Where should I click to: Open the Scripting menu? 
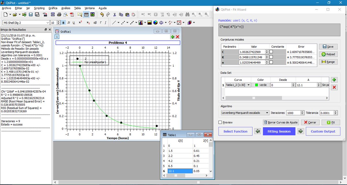(x=39, y=8)
